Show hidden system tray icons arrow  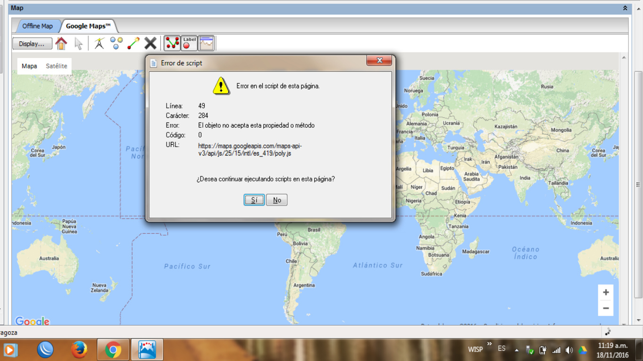click(x=517, y=350)
